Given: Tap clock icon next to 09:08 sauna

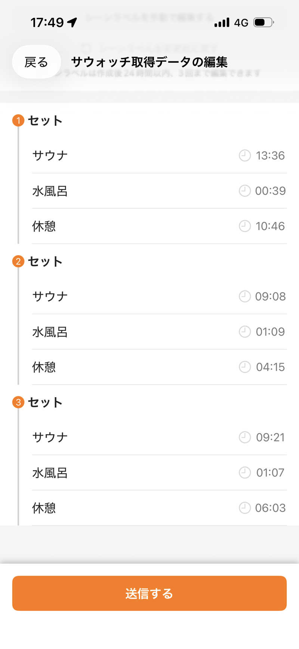Looking at the screenshot, I should click(x=244, y=296).
